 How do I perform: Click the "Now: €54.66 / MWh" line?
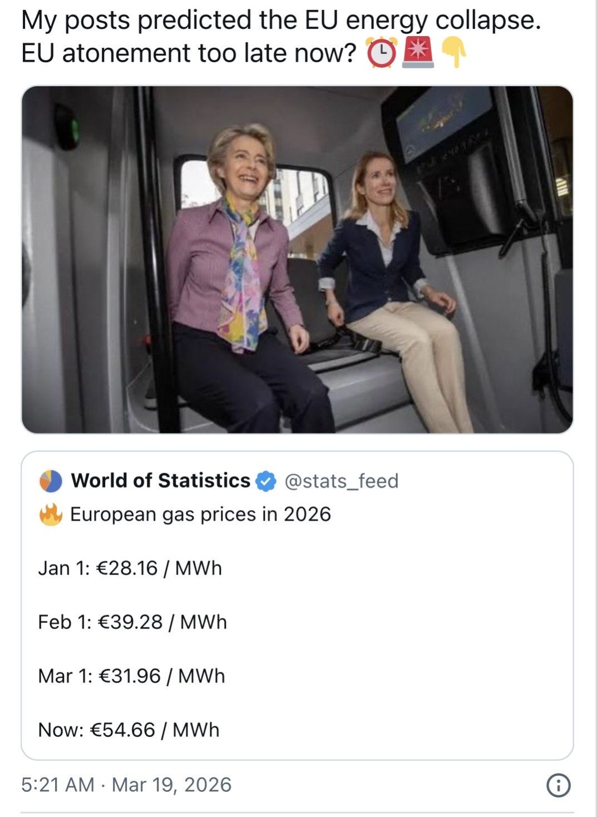tap(129, 730)
